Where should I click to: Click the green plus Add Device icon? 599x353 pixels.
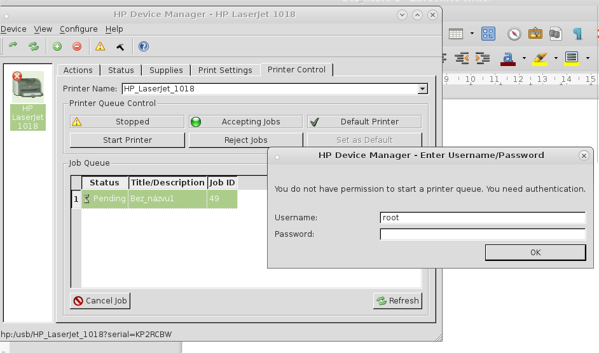tap(57, 46)
